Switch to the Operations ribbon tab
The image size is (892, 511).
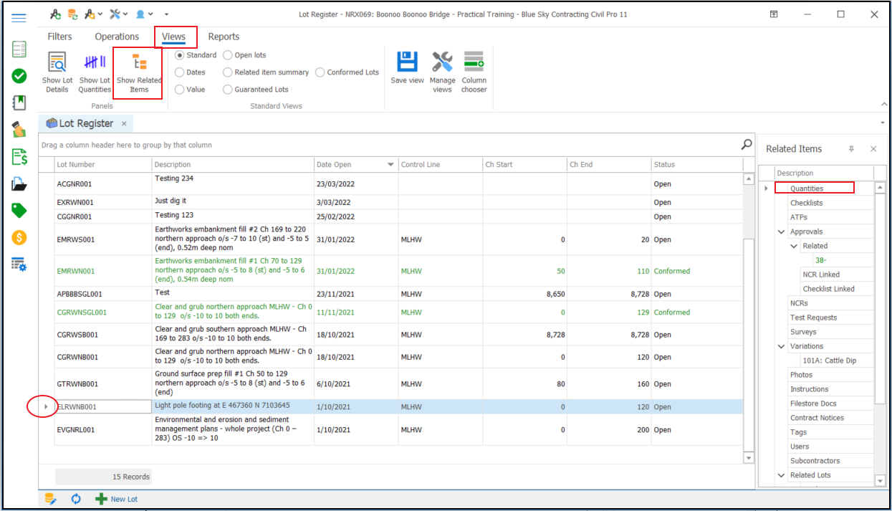tap(117, 37)
